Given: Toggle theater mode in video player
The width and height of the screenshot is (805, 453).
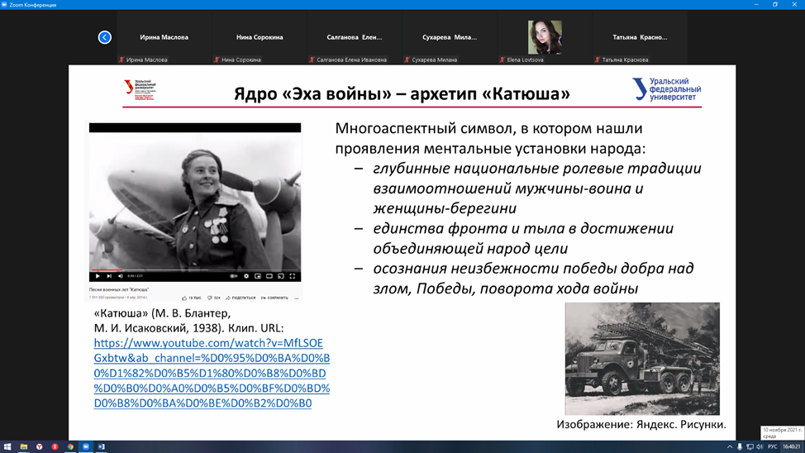Looking at the screenshot, I should (x=269, y=276).
